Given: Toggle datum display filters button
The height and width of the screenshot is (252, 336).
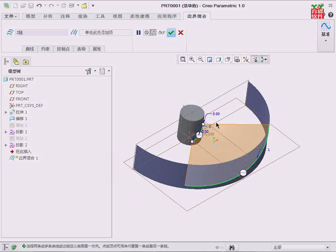Looking at the screenshot, I should coord(246,59).
